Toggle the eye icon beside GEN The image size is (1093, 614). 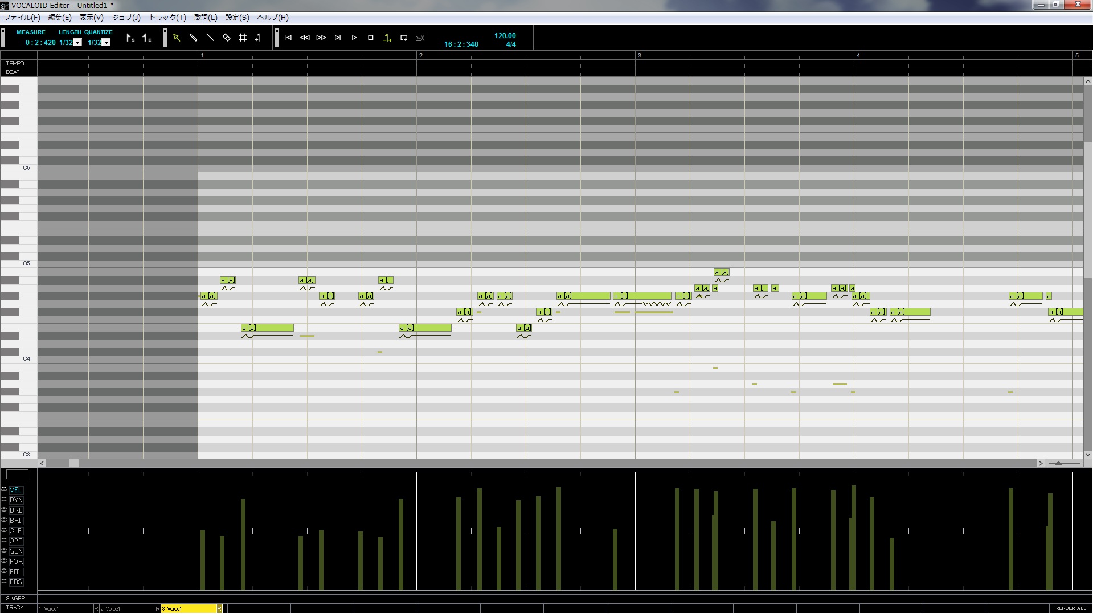4,551
